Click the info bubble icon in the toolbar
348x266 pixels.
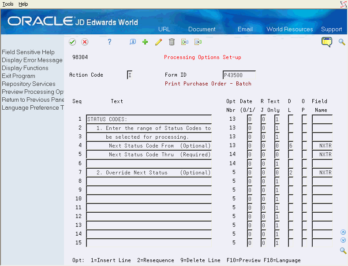pos(133,42)
